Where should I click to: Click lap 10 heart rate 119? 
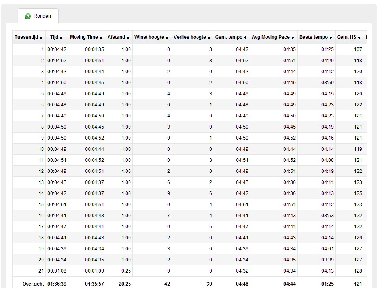pos(358,149)
